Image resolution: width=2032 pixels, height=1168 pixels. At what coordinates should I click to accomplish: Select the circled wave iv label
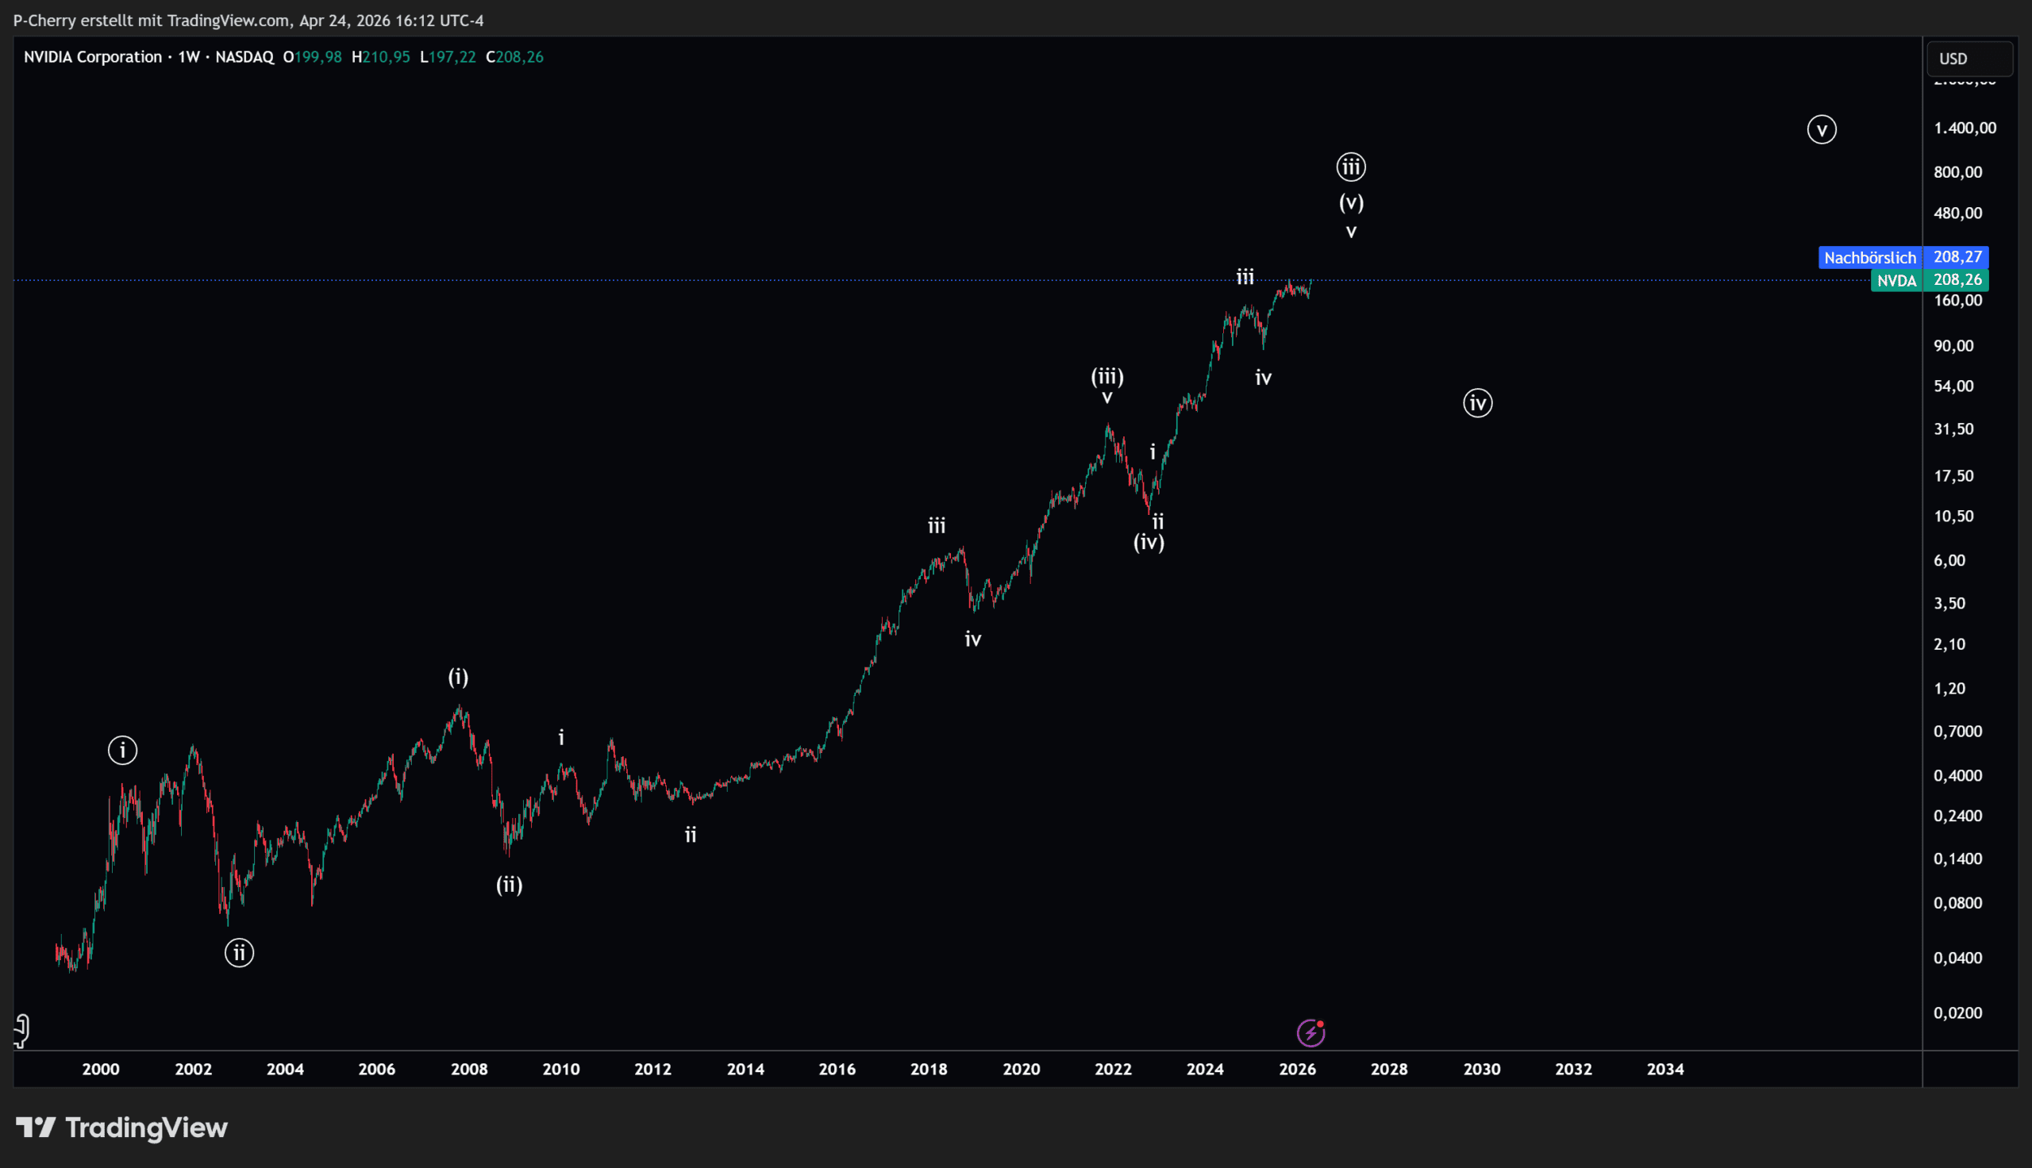tap(1478, 403)
